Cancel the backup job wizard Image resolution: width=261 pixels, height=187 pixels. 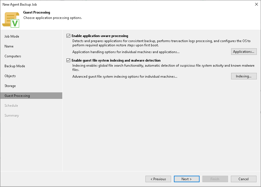244,179
